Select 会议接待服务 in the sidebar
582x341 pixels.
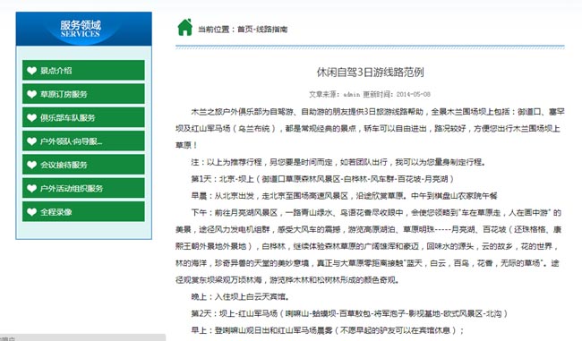(83, 165)
